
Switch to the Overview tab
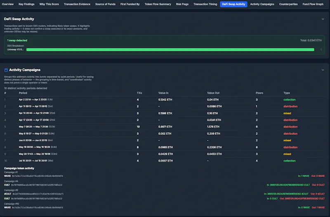[8, 4]
